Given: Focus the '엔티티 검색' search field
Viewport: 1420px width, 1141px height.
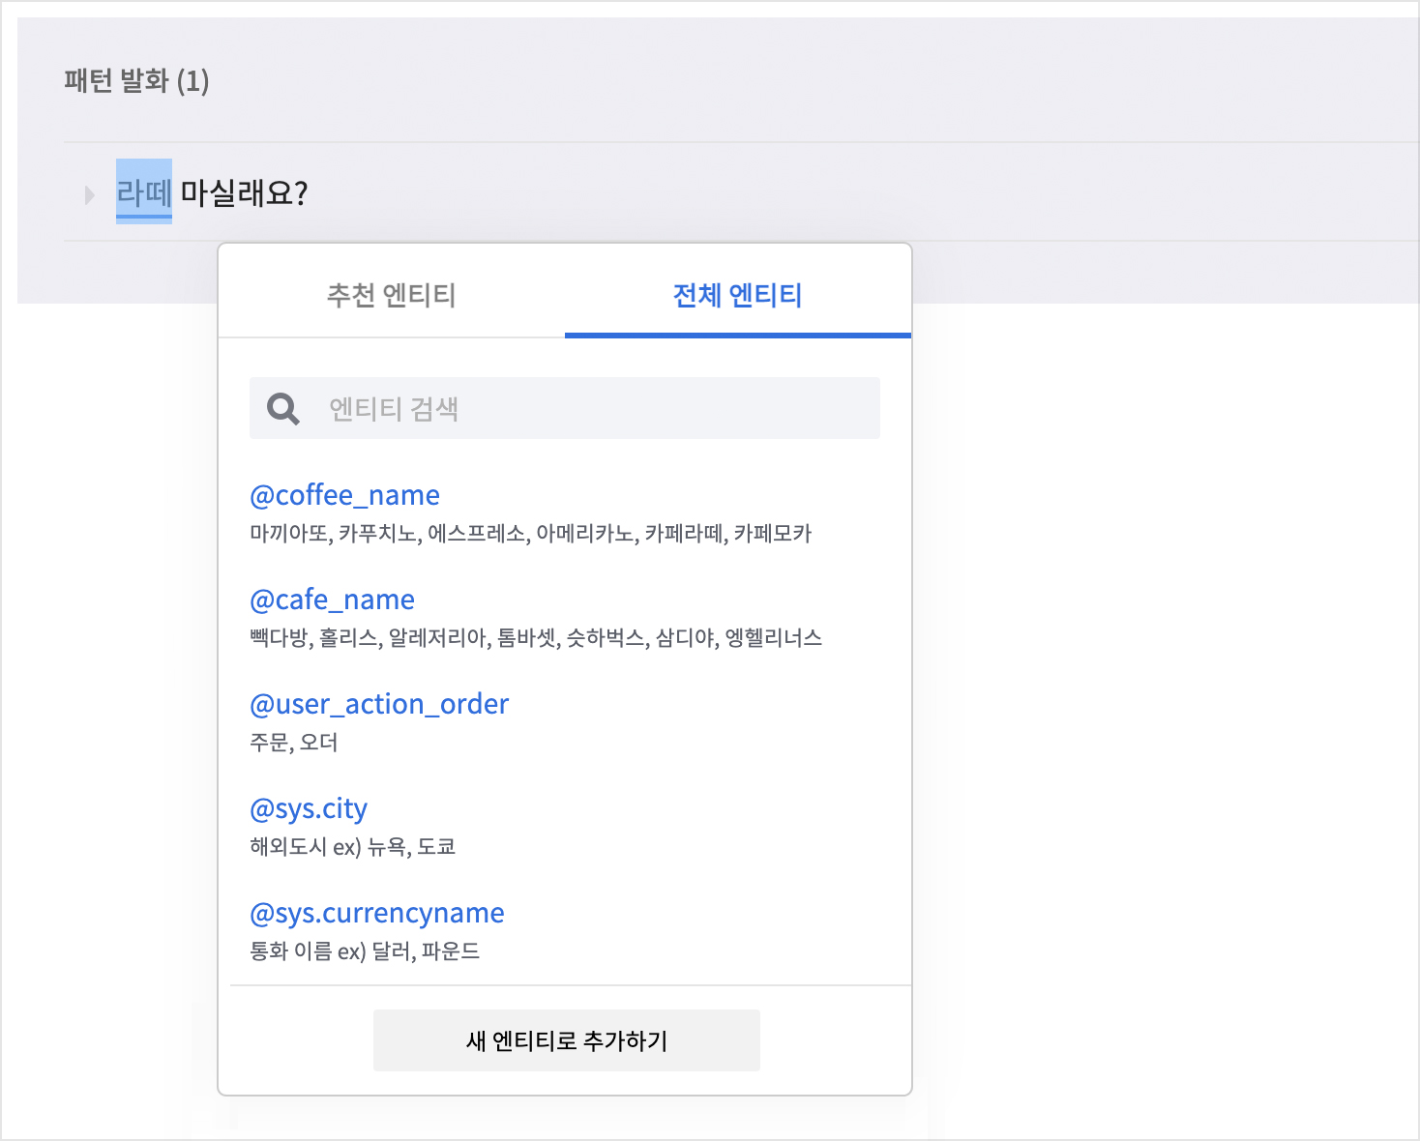Looking at the screenshot, I should pos(590,409).
